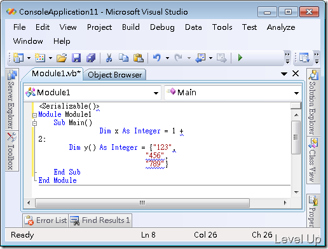Open the Main method name combo box
This screenshot has height=249, width=328.
click(x=233, y=93)
